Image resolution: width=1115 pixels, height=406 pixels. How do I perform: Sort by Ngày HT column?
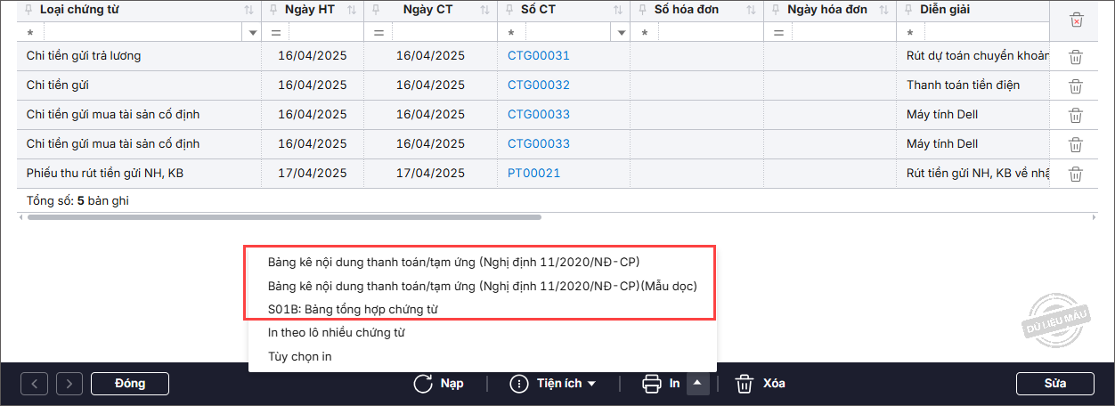point(352,10)
